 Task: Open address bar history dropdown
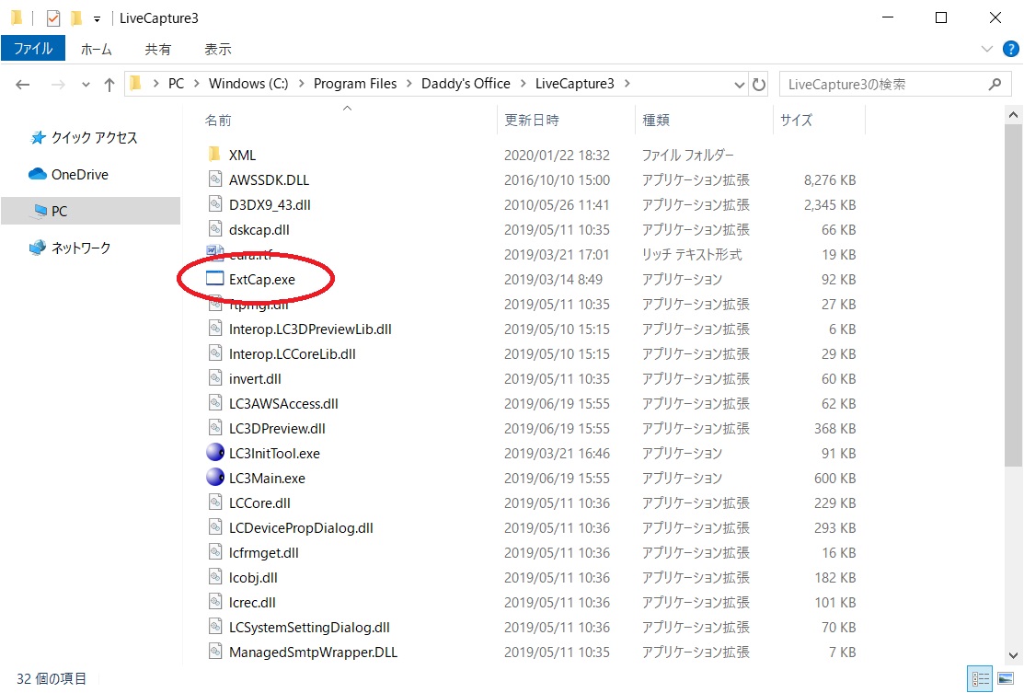point(739,85)
